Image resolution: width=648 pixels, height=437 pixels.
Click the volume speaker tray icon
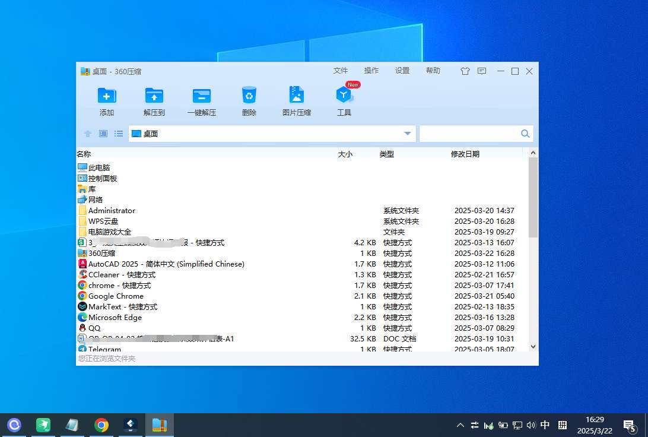pos(531,425)
